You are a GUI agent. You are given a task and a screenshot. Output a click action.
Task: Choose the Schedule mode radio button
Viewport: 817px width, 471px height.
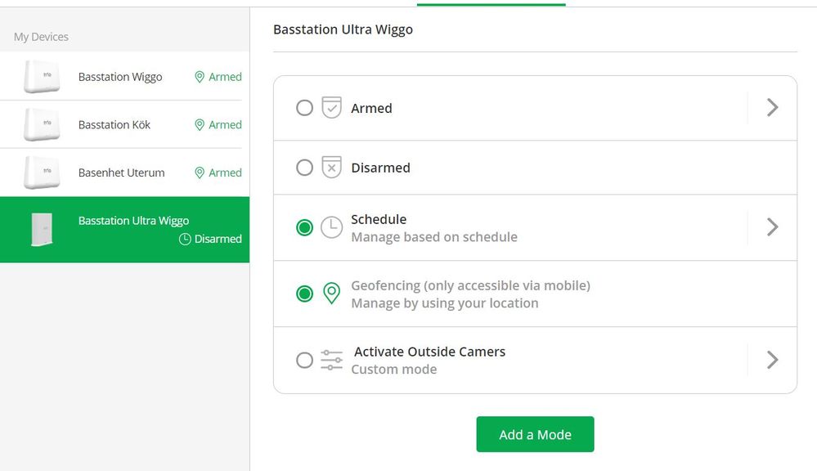304,227
